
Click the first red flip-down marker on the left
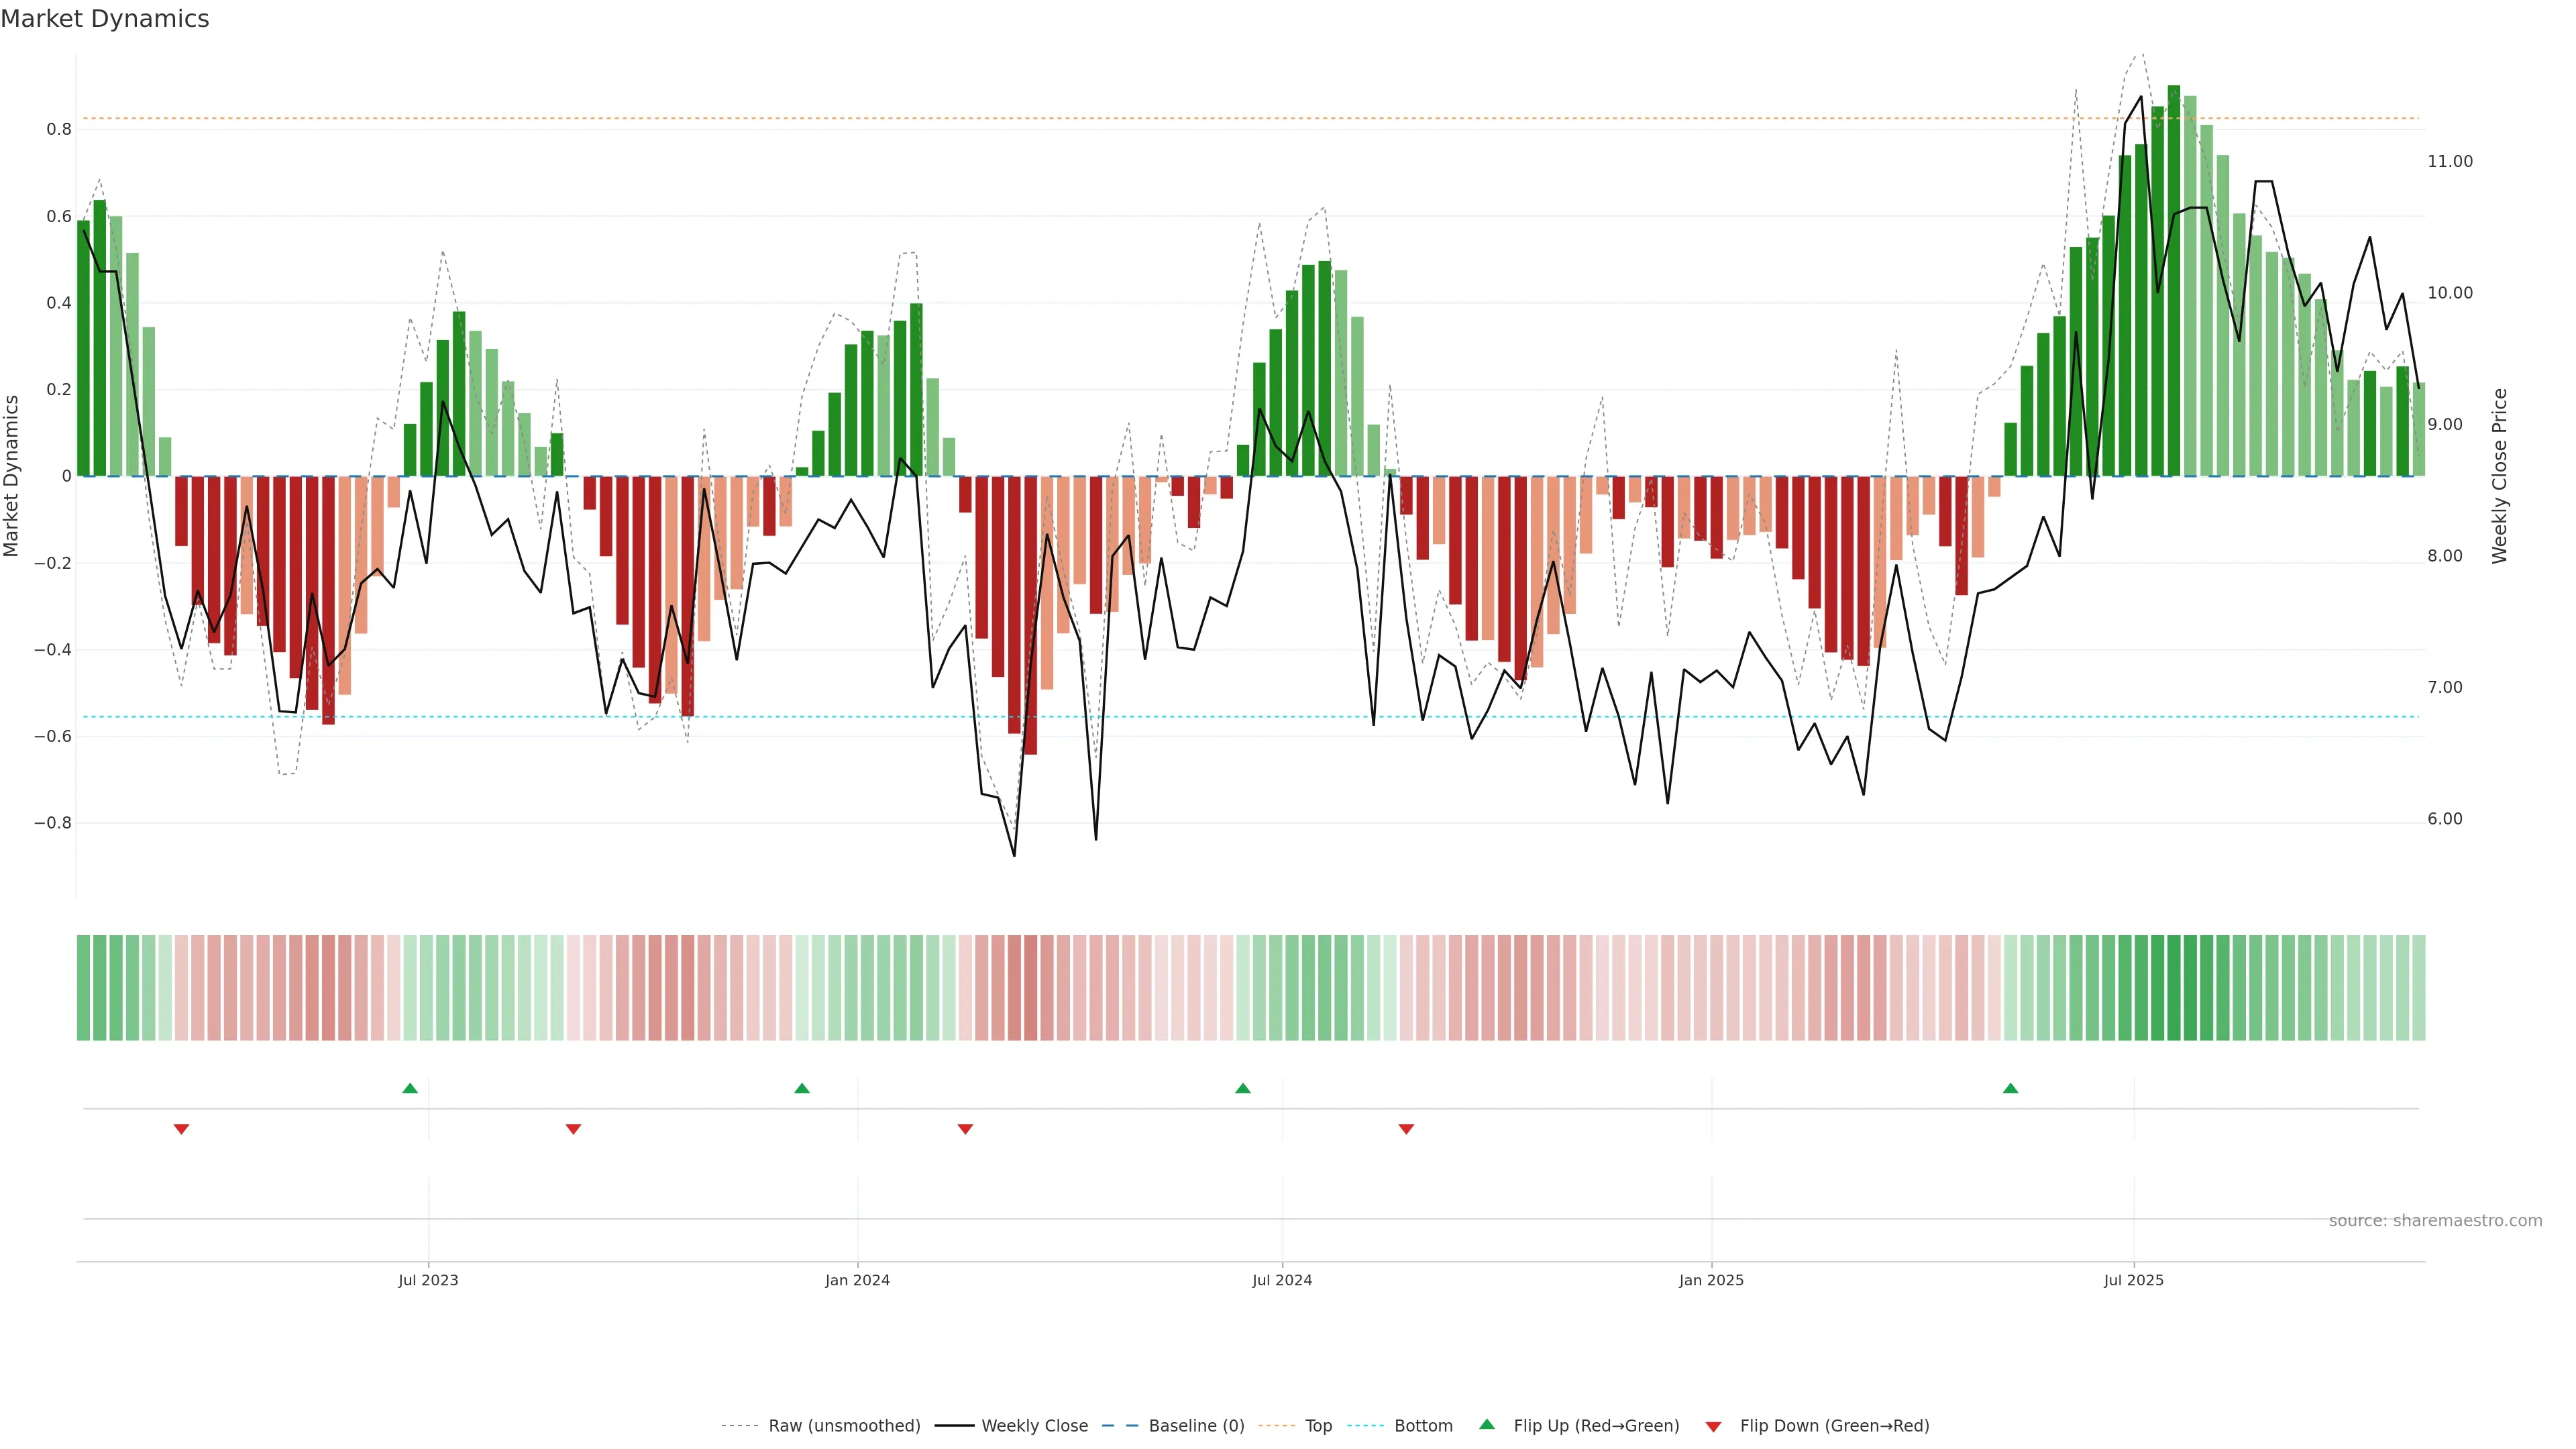(x=181, y=1129)
